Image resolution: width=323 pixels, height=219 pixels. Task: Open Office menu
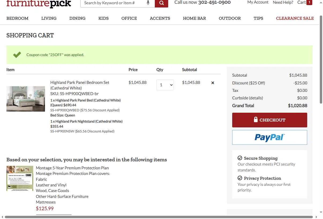click(129, 18)
